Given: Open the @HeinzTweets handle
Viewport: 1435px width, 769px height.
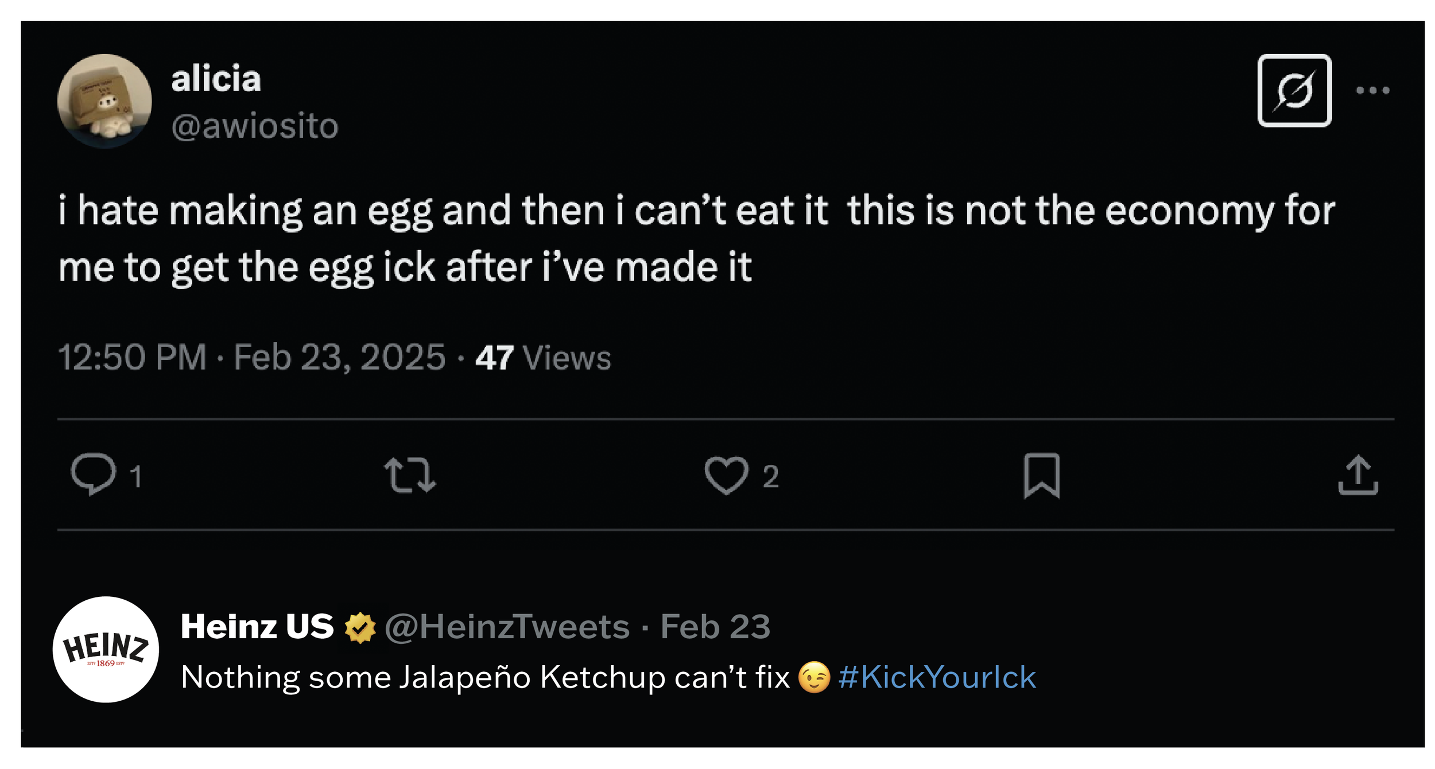Looking at the screenshot, I should pos(507,627).
